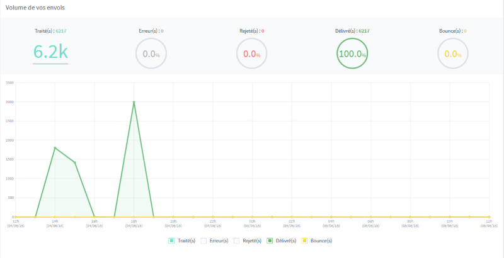Click the Rejeté(s) 0.0% circle gauge
The height and width of the screenshot is (258, 504).
pos(251,53)
